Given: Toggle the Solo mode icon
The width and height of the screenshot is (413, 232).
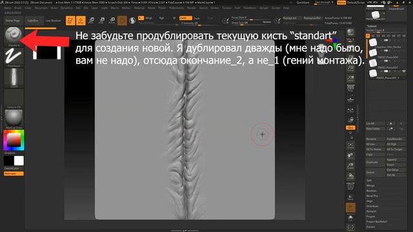Looking at the screenshot, I should tap(350, 218).
